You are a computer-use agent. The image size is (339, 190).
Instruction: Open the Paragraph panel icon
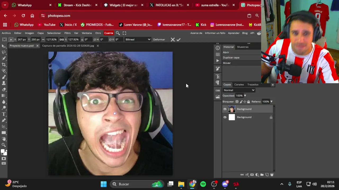218,83
